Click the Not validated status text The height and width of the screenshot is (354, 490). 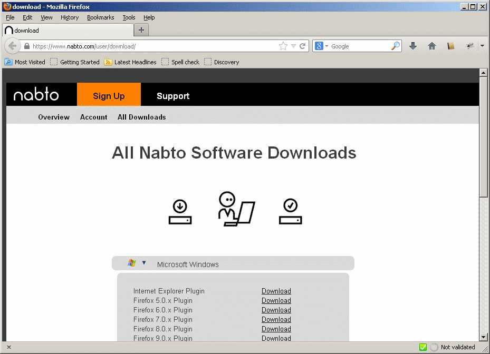458,347
